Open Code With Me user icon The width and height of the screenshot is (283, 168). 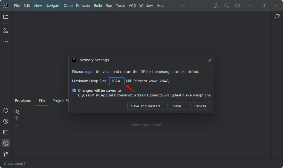pos(216,5)
